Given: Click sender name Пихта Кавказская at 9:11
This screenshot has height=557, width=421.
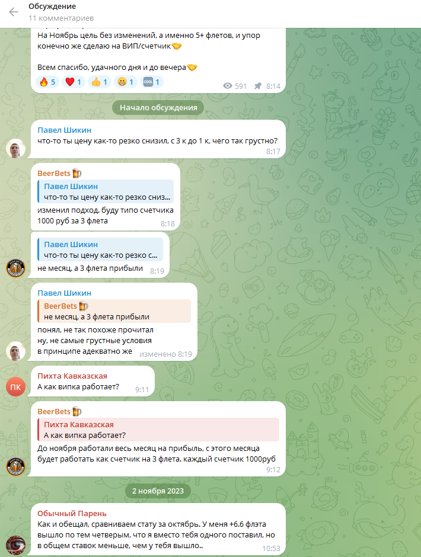Looking at the screenshot, I should [72, 376].
